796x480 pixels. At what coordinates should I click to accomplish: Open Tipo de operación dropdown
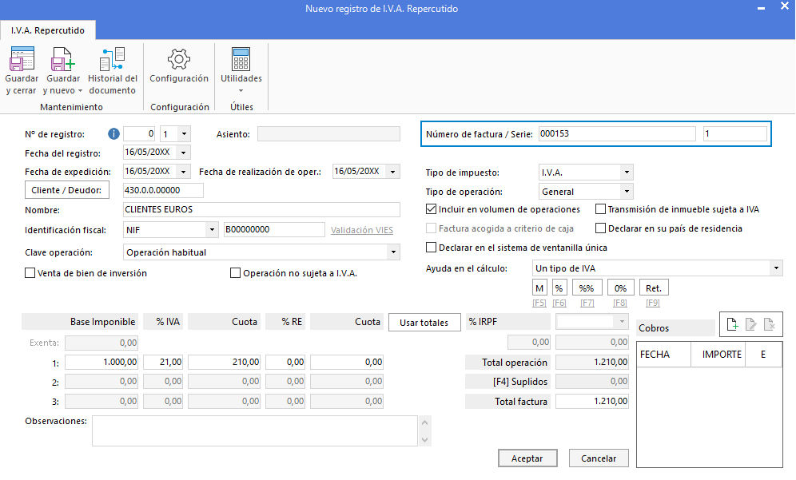coord(627,192)
